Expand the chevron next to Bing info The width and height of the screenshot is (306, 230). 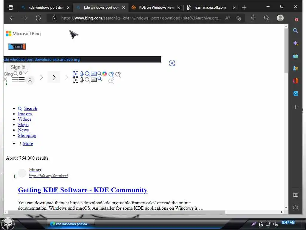[x=25, y=73]
